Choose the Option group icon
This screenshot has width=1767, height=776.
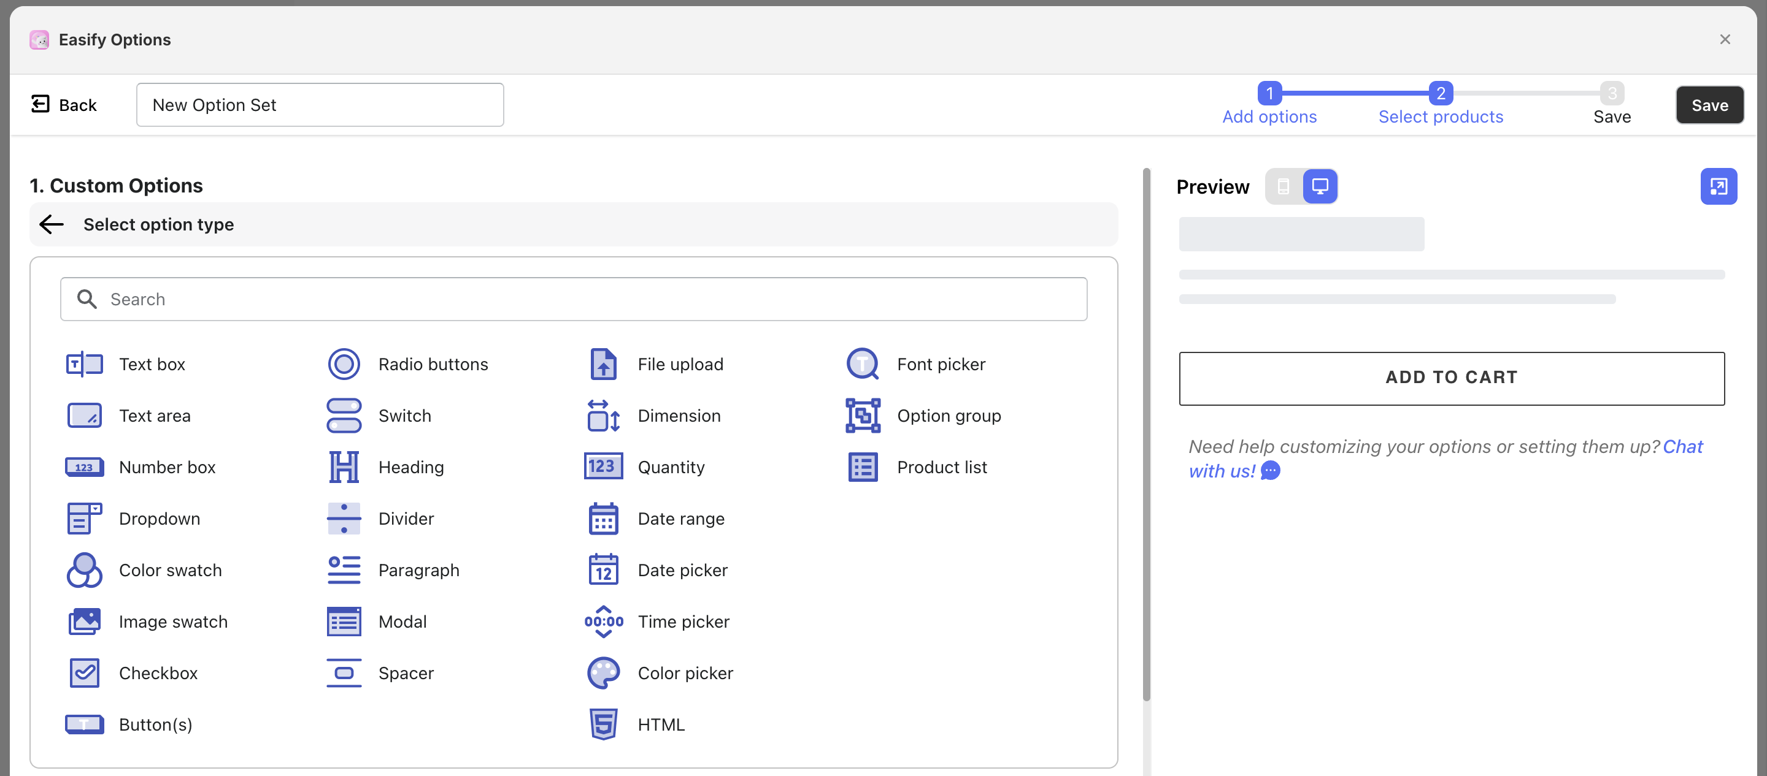click(x=862, y=416)
